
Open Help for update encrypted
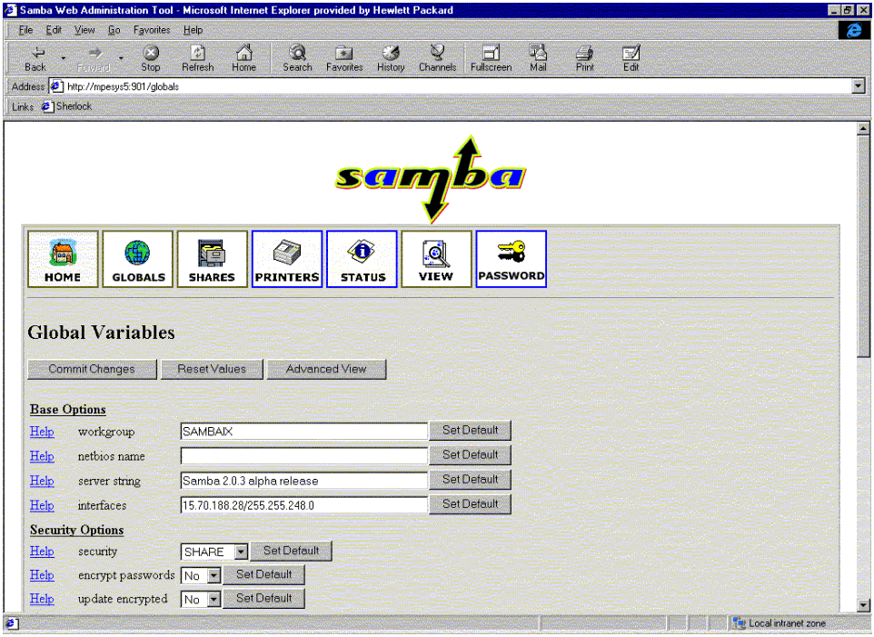pos(42,599)
